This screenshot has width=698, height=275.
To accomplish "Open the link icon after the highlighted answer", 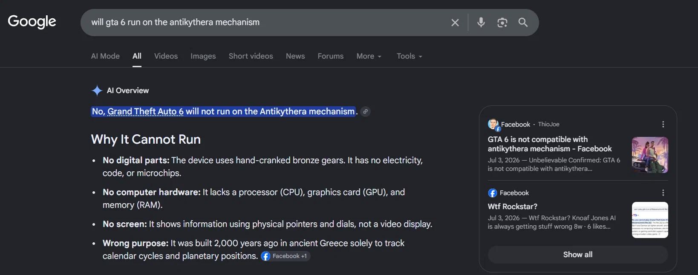I will (365, 112).
